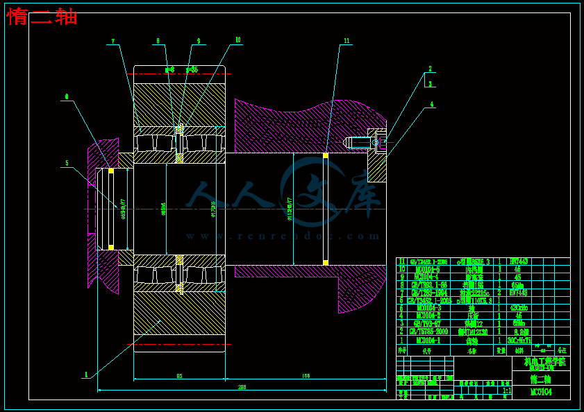
Task: Click the GB/T93-87 standard cell
Action: [x=427, y=324]
